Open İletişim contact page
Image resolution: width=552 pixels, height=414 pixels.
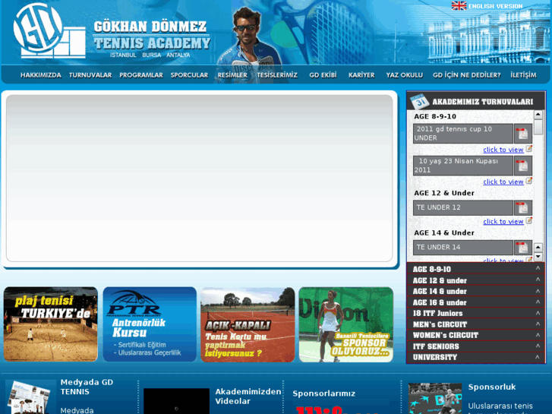click(x=523, y=75)
